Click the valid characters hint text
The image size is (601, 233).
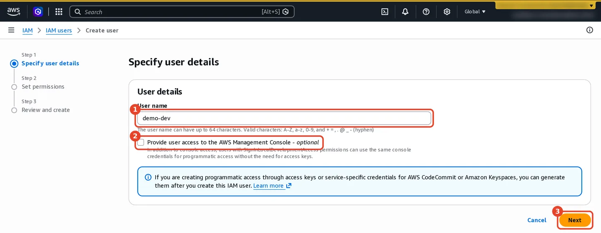(255, 130)
